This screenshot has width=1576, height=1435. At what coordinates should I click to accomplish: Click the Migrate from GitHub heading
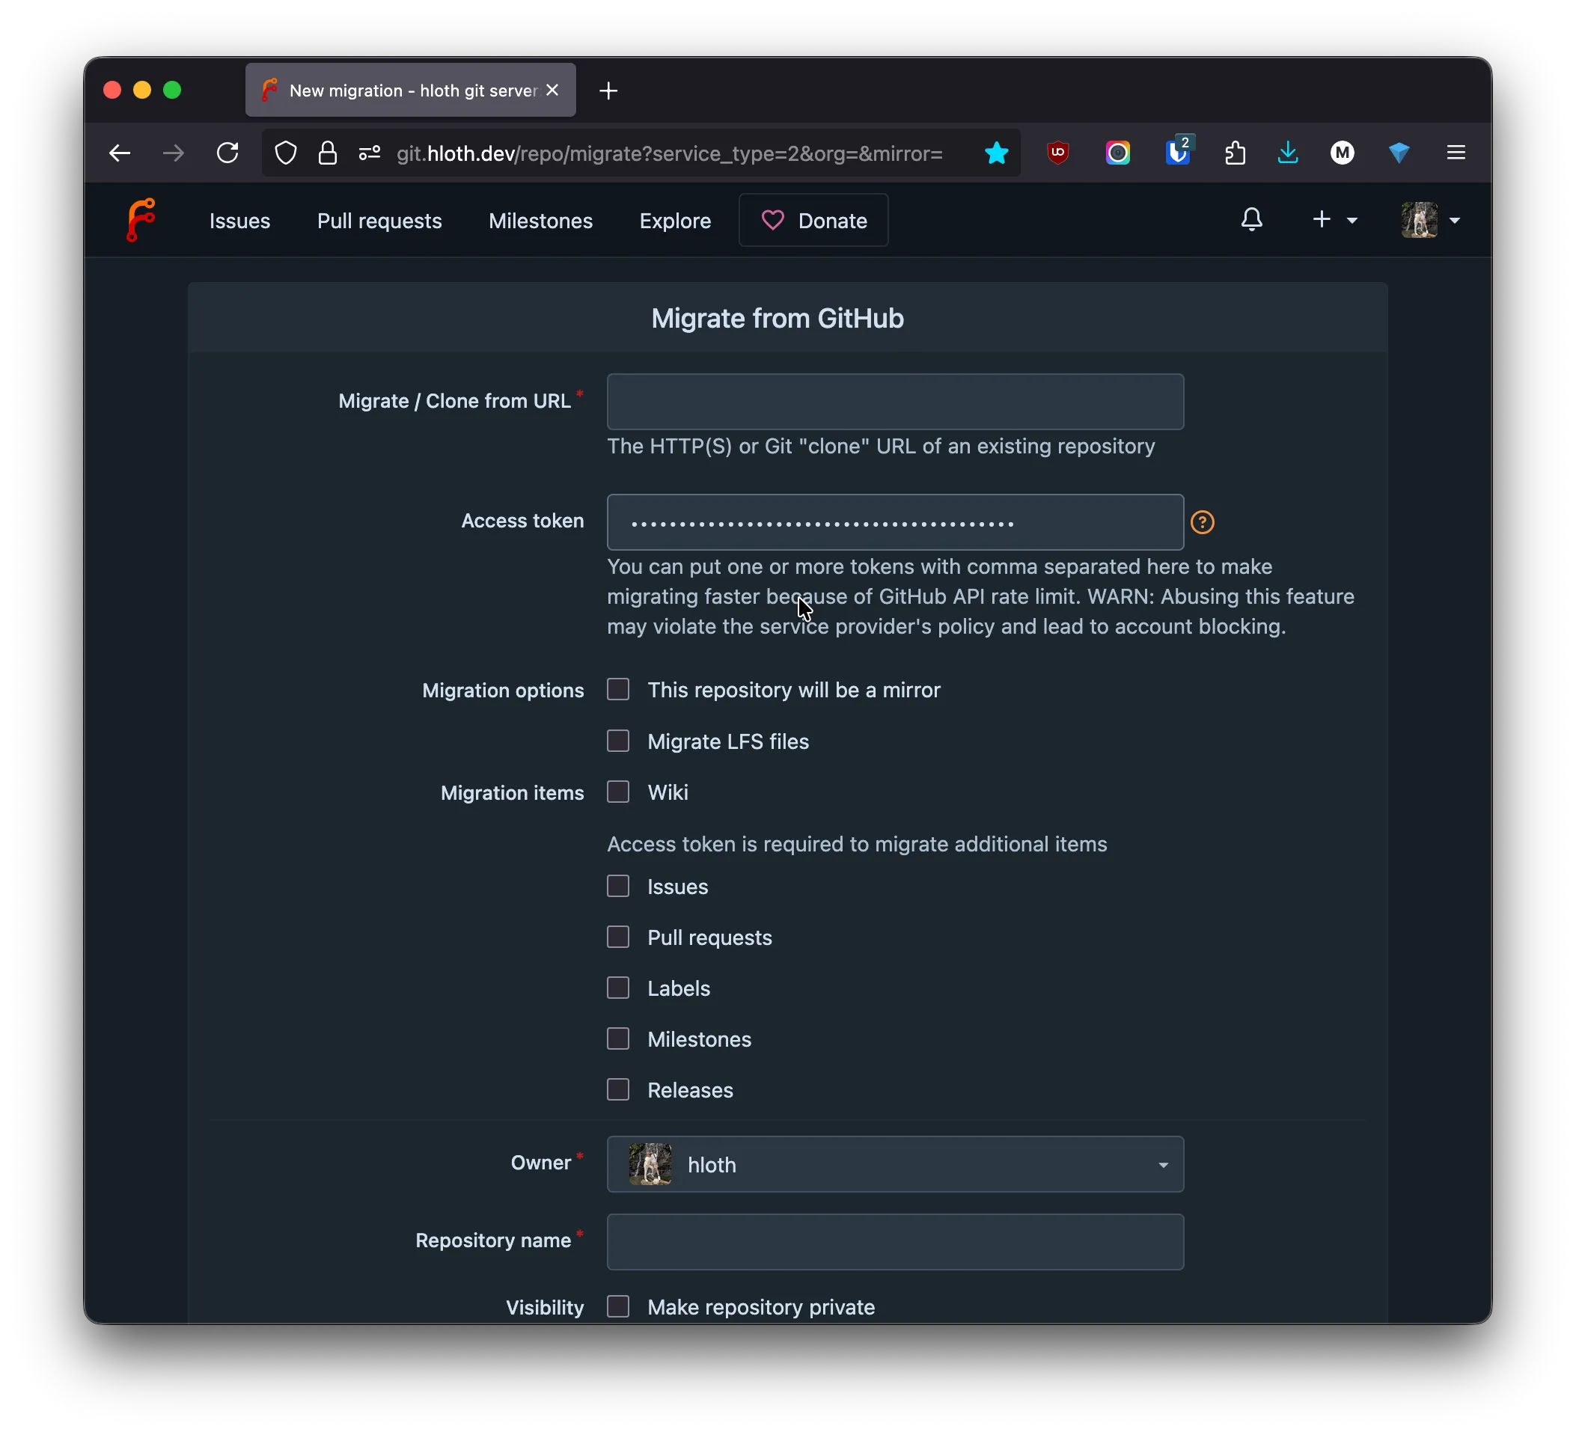pos(777,319)
